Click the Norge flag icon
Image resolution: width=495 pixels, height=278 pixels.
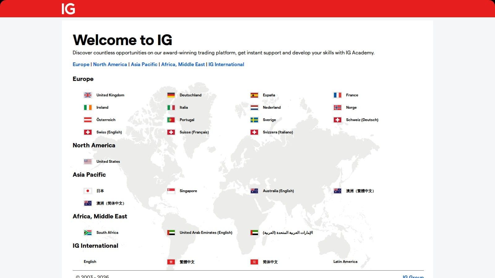338,107
